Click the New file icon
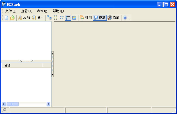The height and width of the screenshot is (114, 177). click(x=6, y=18)
